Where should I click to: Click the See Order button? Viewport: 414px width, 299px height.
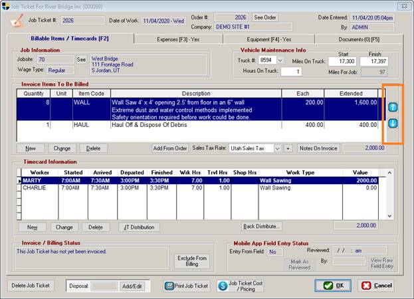(x=266, y=17)
